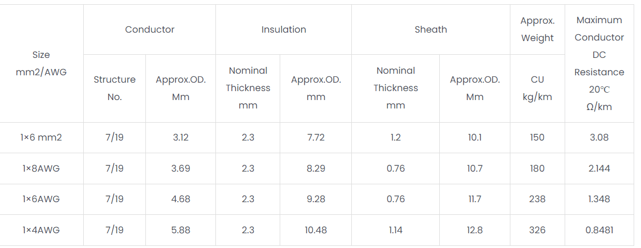Select the Size mm2/AWG header cell

tap(41, 63)
